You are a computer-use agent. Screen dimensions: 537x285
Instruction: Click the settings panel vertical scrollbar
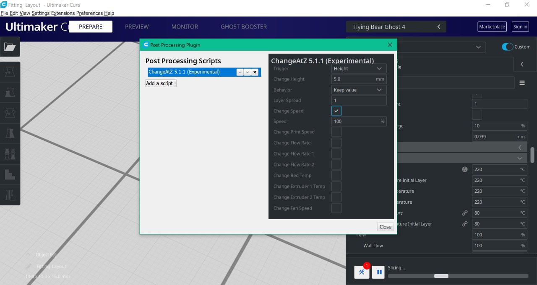(x=532, y=155)
